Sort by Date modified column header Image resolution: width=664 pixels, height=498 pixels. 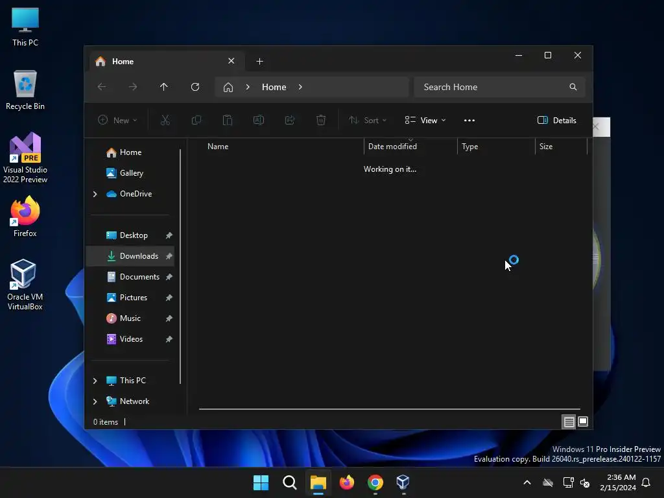click(410, 147)
